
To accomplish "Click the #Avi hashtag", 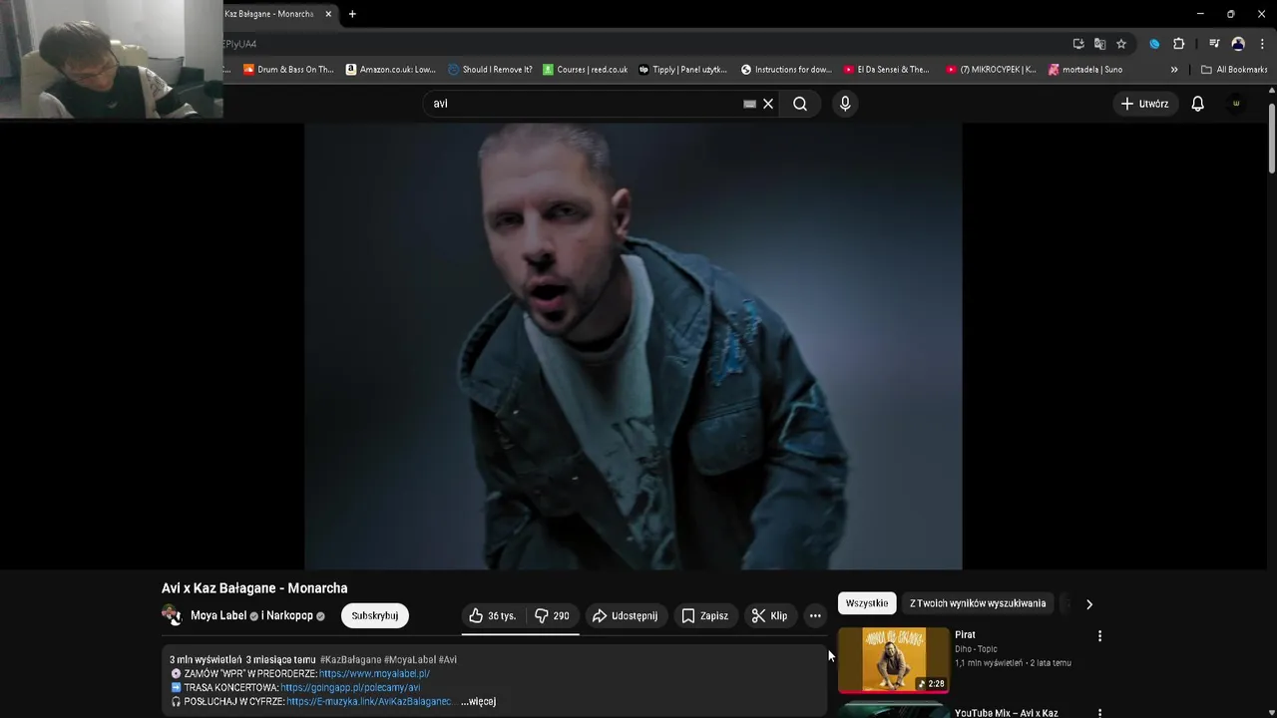I will coord(448,660).
